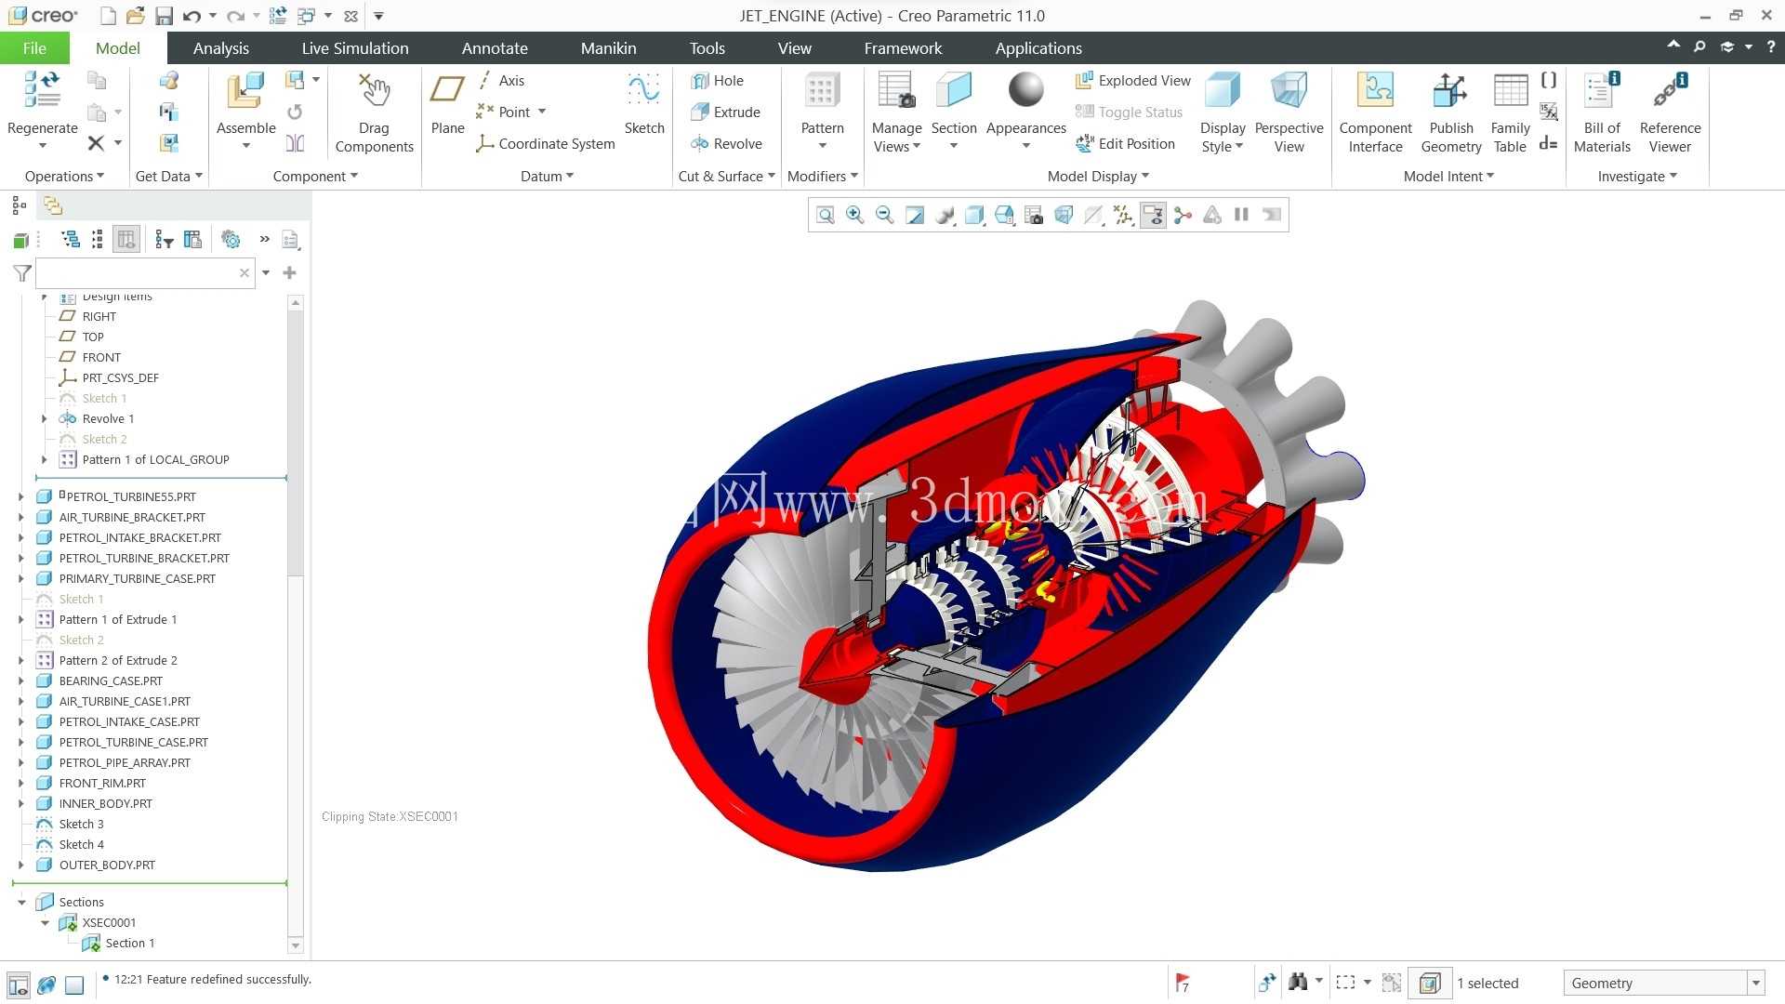Viewport: 1785px width, 1004px height.
Task: Open the Datum group dropdown
Action: (547, 177)
